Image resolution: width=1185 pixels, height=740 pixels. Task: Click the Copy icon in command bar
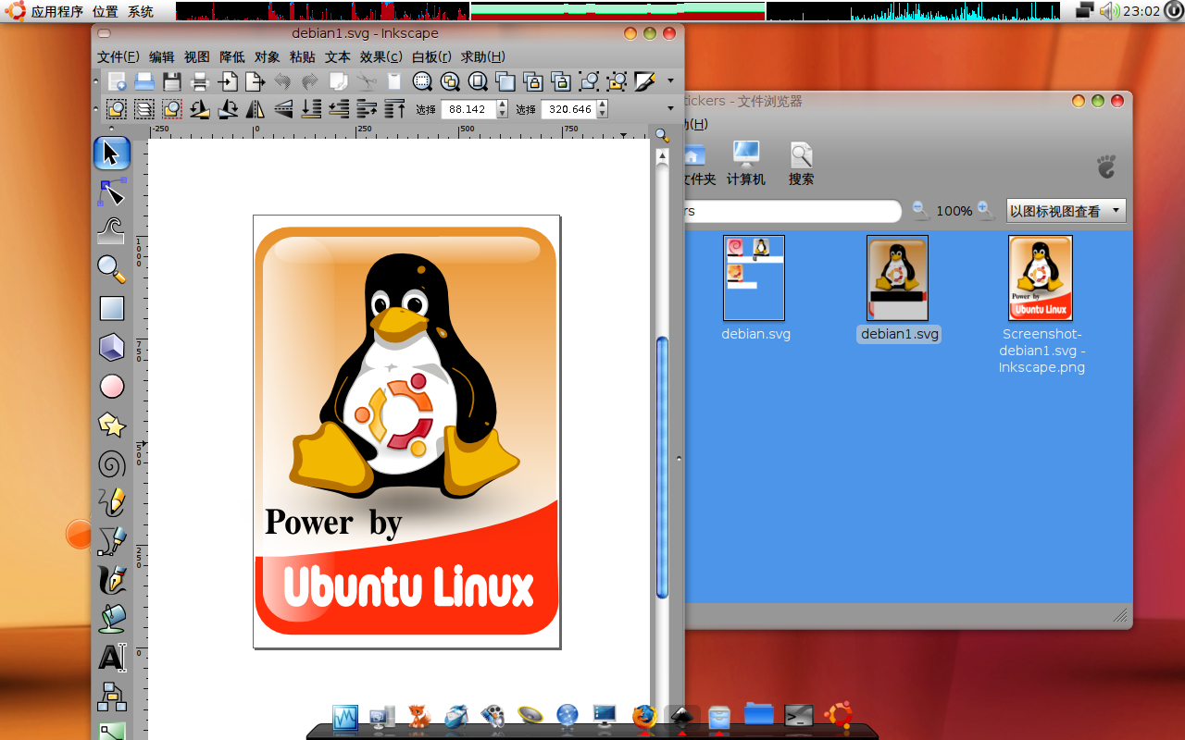tap(339, 81)
